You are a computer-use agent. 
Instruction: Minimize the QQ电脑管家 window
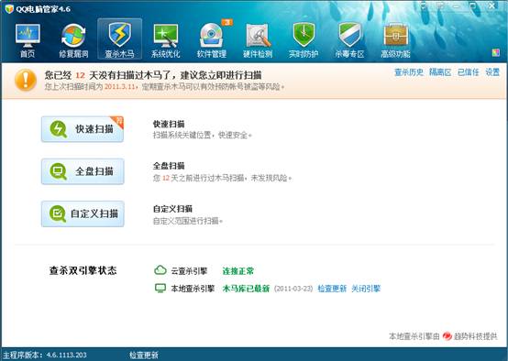click(457, 6)
